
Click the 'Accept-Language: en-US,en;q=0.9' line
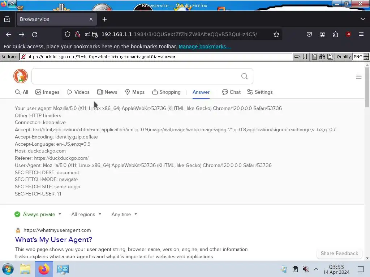click(53, 144)
